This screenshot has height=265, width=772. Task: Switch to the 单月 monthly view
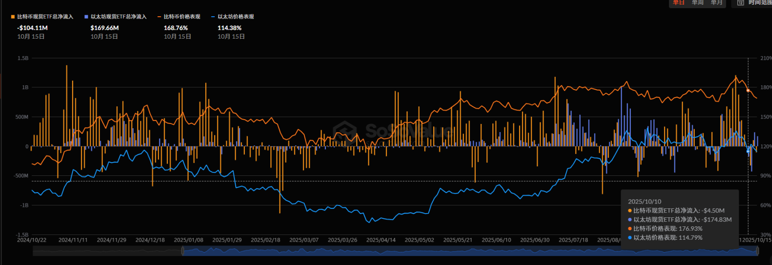pyautogui.click(x=716, y=2)
